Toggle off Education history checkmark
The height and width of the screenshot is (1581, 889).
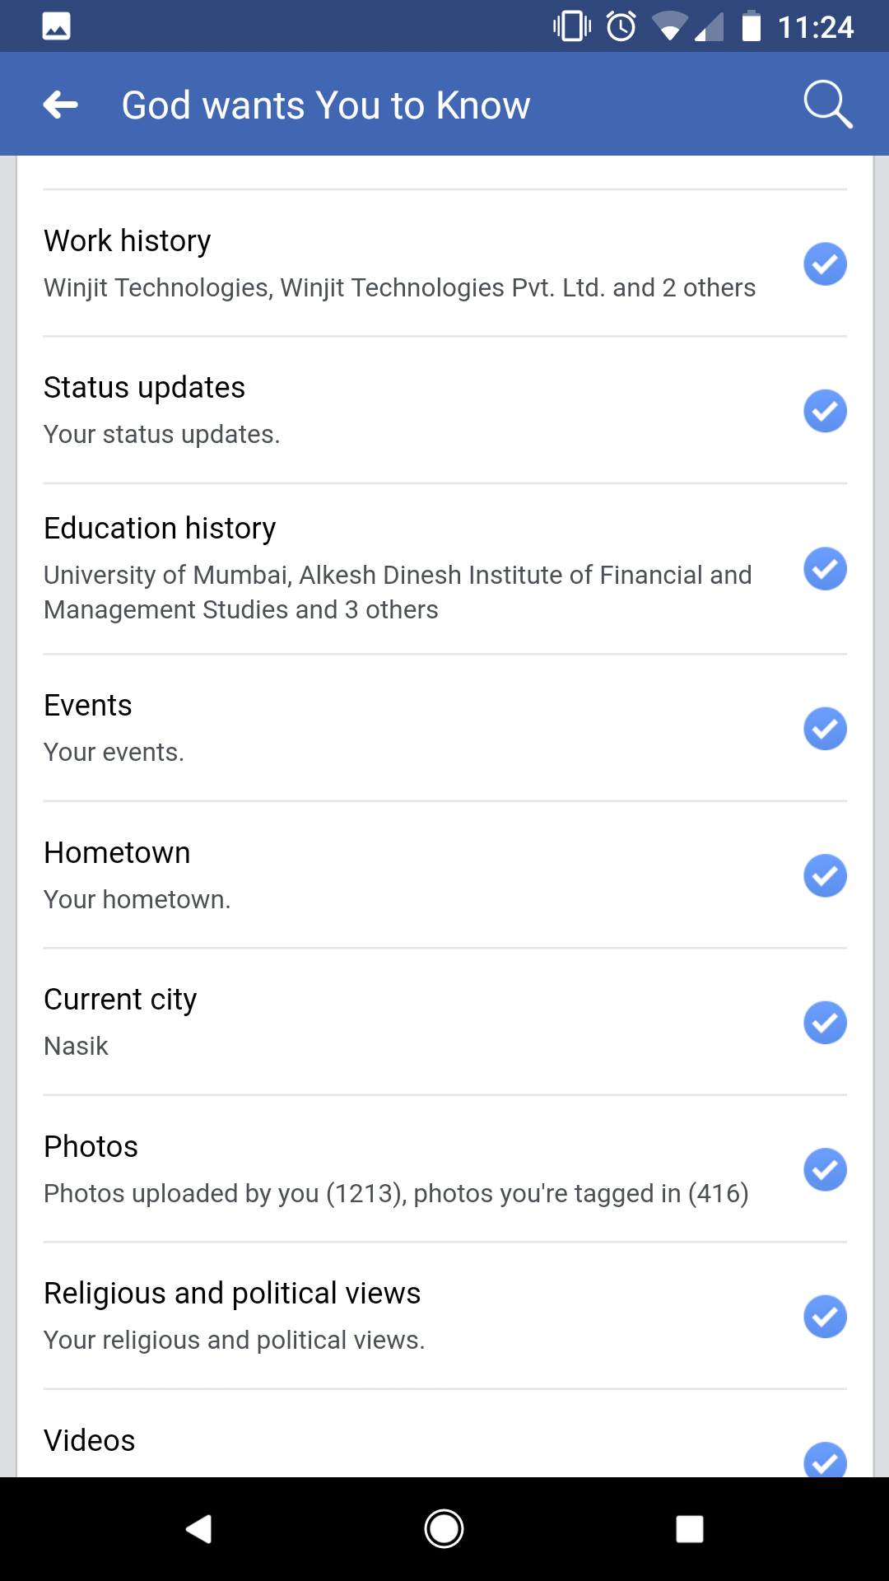click(825, 569)
